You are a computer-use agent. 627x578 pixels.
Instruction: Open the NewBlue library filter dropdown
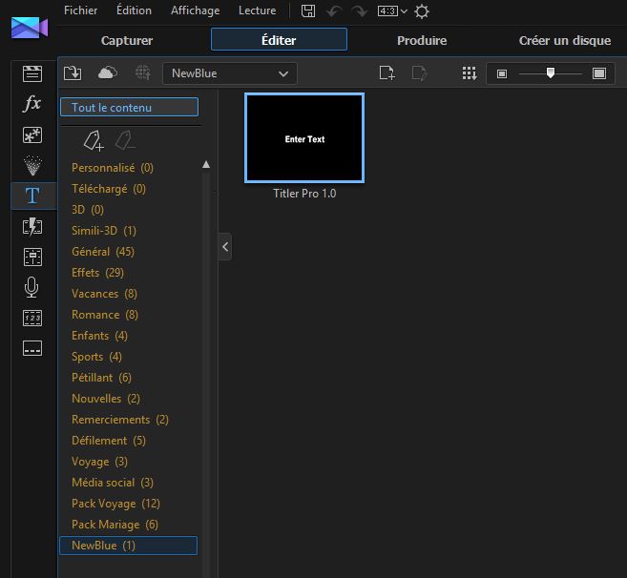click(230, 73)
